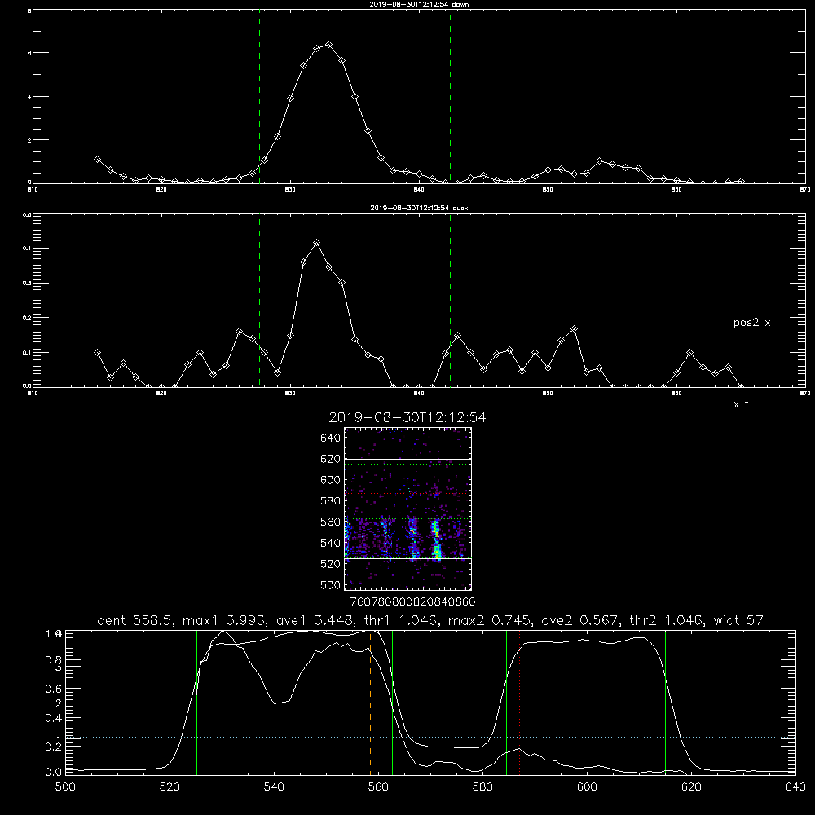This screenshot has width=815, height=815.
Task: Click the 540 x-axis label of bottom plot
Action: (x=274, y=787)
